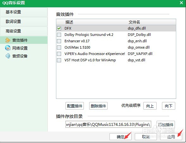Cancel changes with 取消 button

coord(146,137)
